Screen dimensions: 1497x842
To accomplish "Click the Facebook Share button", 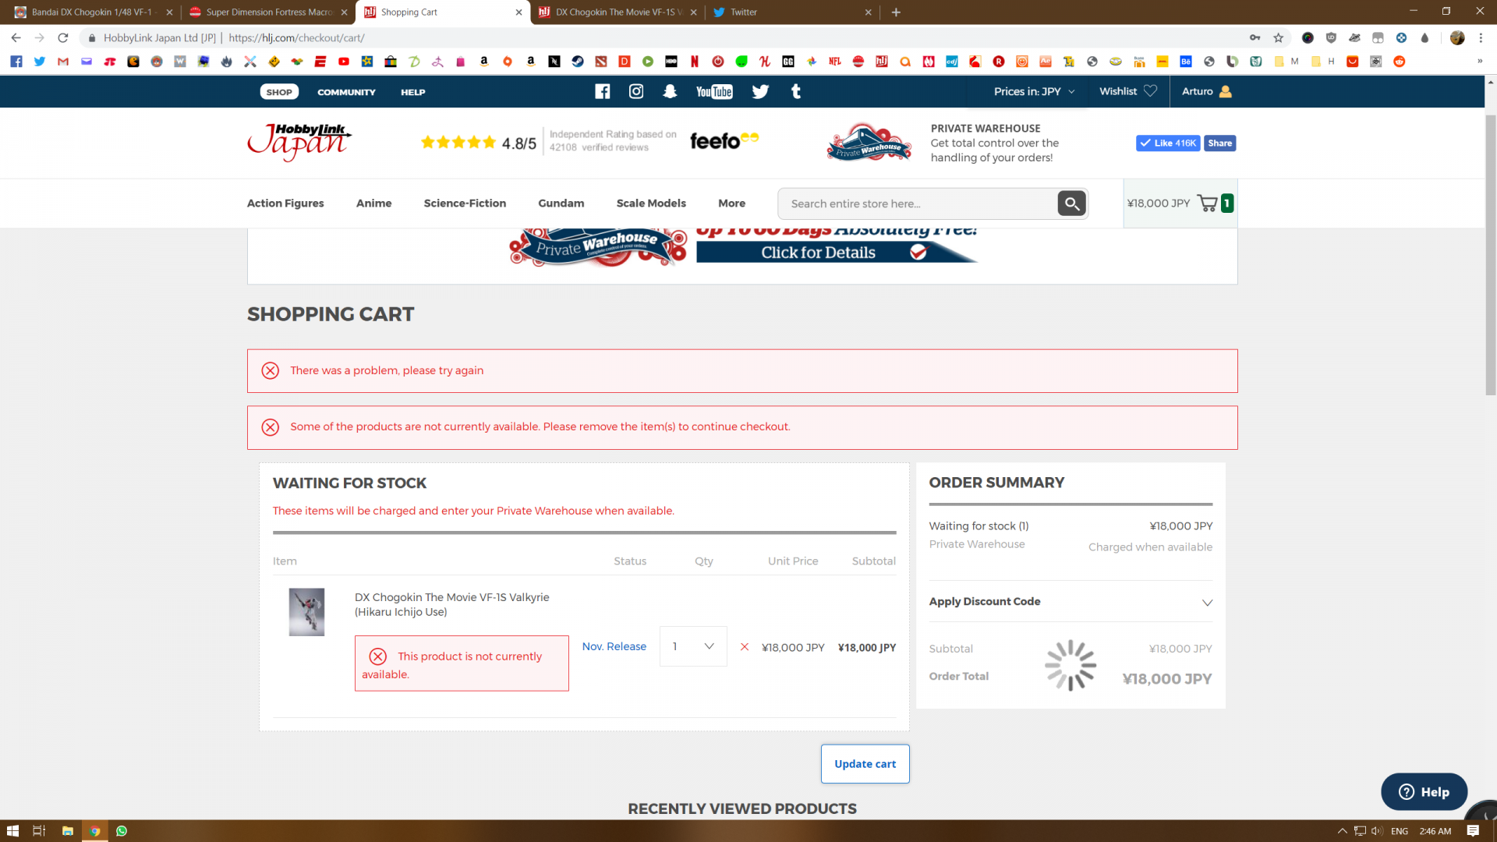I will 1219,143.
